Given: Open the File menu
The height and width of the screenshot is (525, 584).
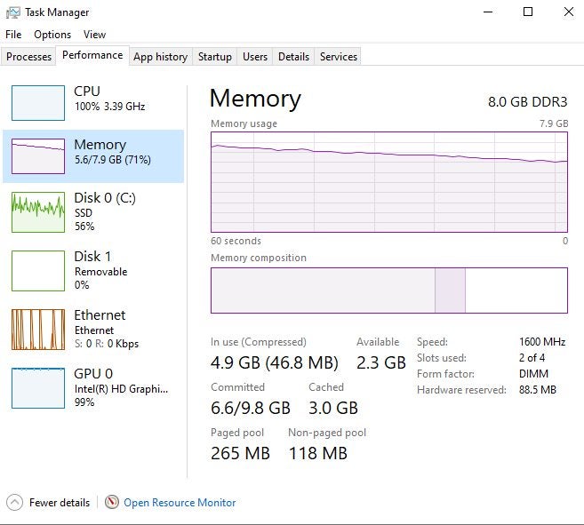Looking at the screenshot, I should pyautogui.click(x=13, y=35).
